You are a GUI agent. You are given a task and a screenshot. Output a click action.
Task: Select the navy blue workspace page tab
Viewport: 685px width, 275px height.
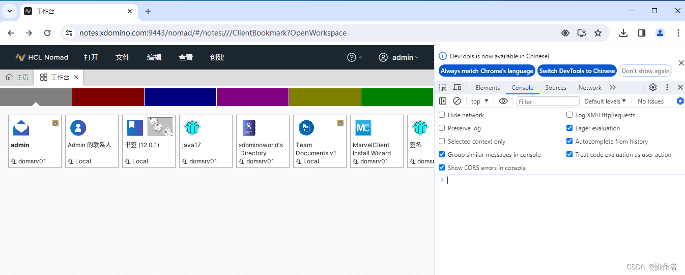pyautogui.click(x=181, y=97)
